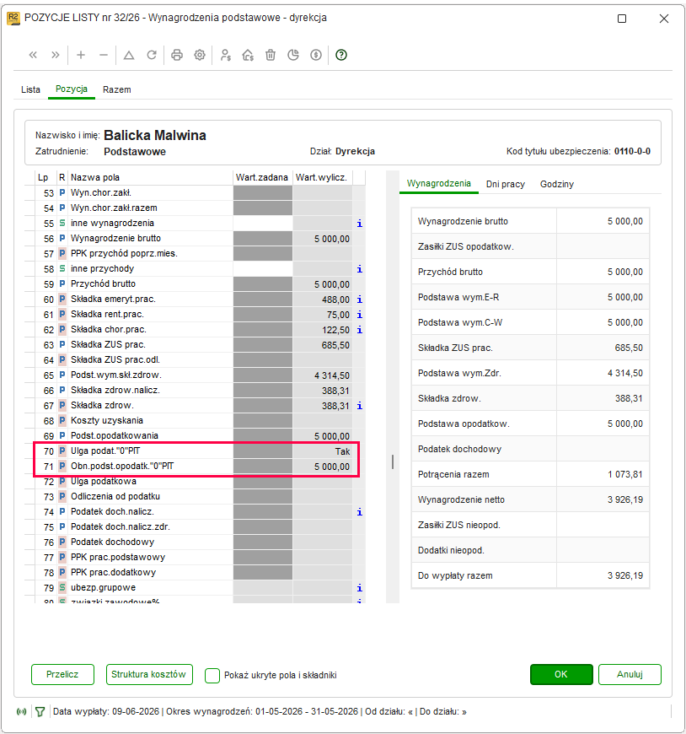
Task: Select the Wynagrodzenie brutto row in field list
Action: (x=195, y=239)
